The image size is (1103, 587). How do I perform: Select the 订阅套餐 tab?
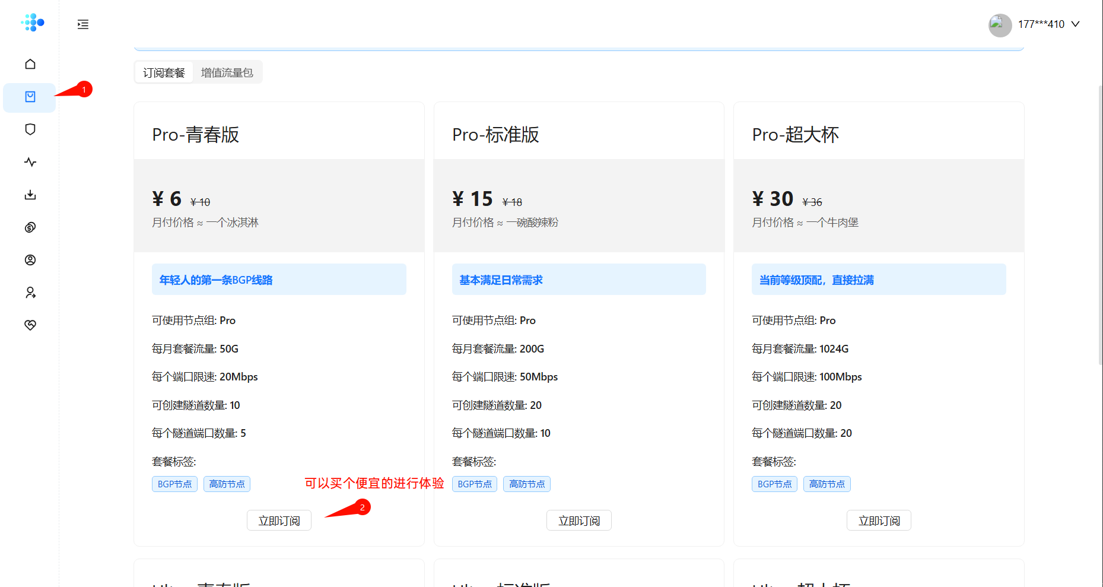click(164, 72)
